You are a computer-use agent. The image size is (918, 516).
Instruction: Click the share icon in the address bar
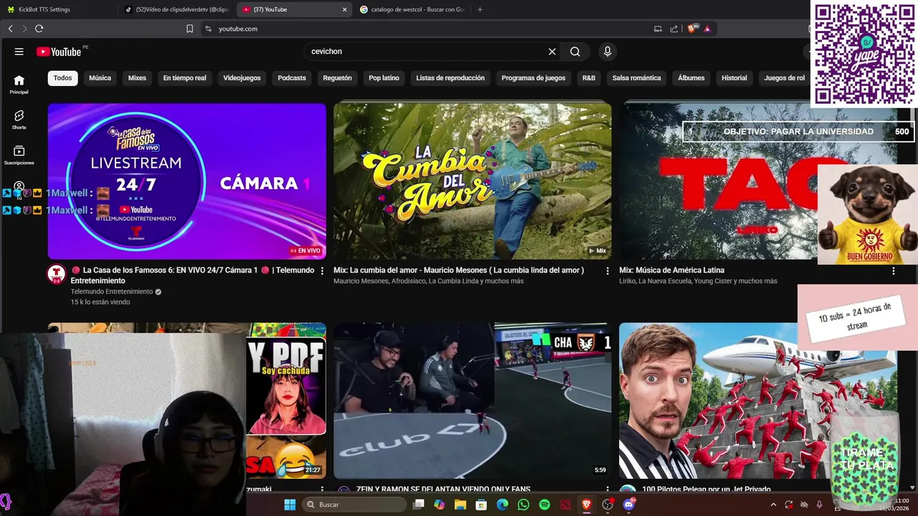tap(674, 29)
